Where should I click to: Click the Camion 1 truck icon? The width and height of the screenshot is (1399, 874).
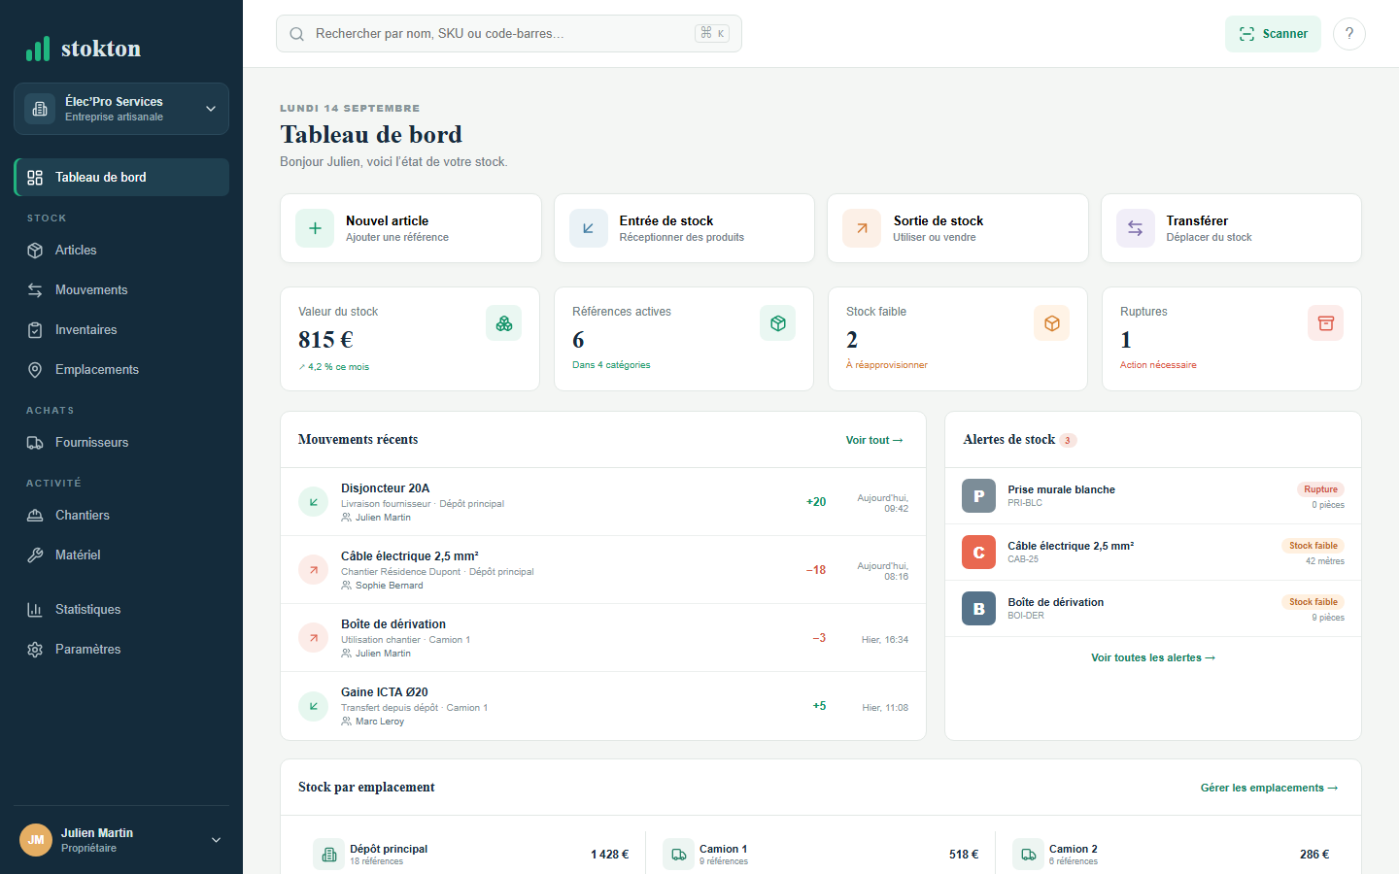pos(678,855)
